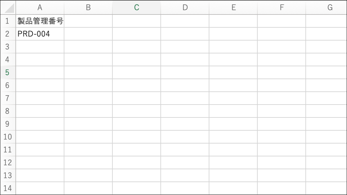Select row 1 header

(x=8, y=21)
